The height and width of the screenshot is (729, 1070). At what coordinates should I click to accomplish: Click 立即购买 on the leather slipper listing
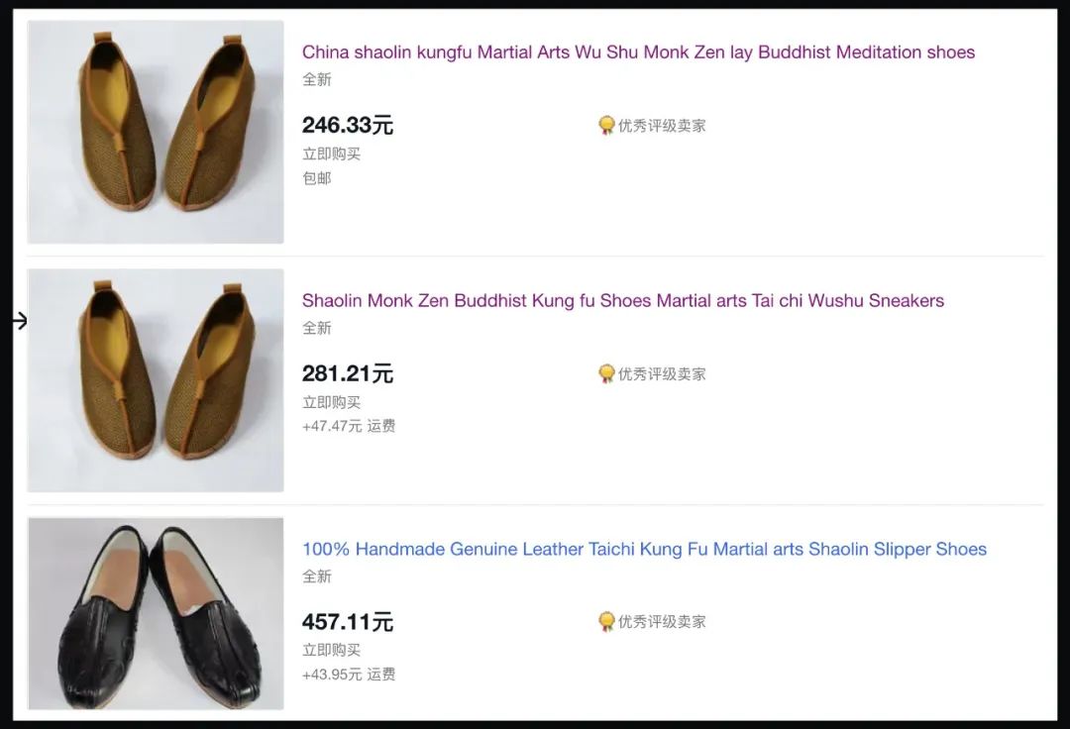[x=331, y=651]
